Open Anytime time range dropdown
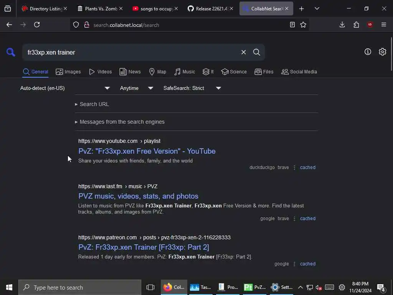 tap(136, 88)
